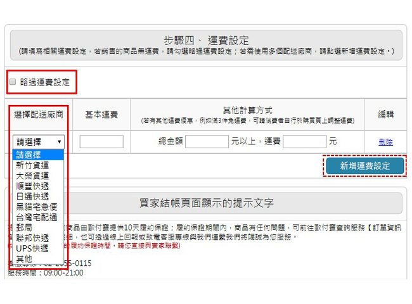The image size is (412, 304).
Task: Click the 基本運費 input box
Action: [101, 142]
